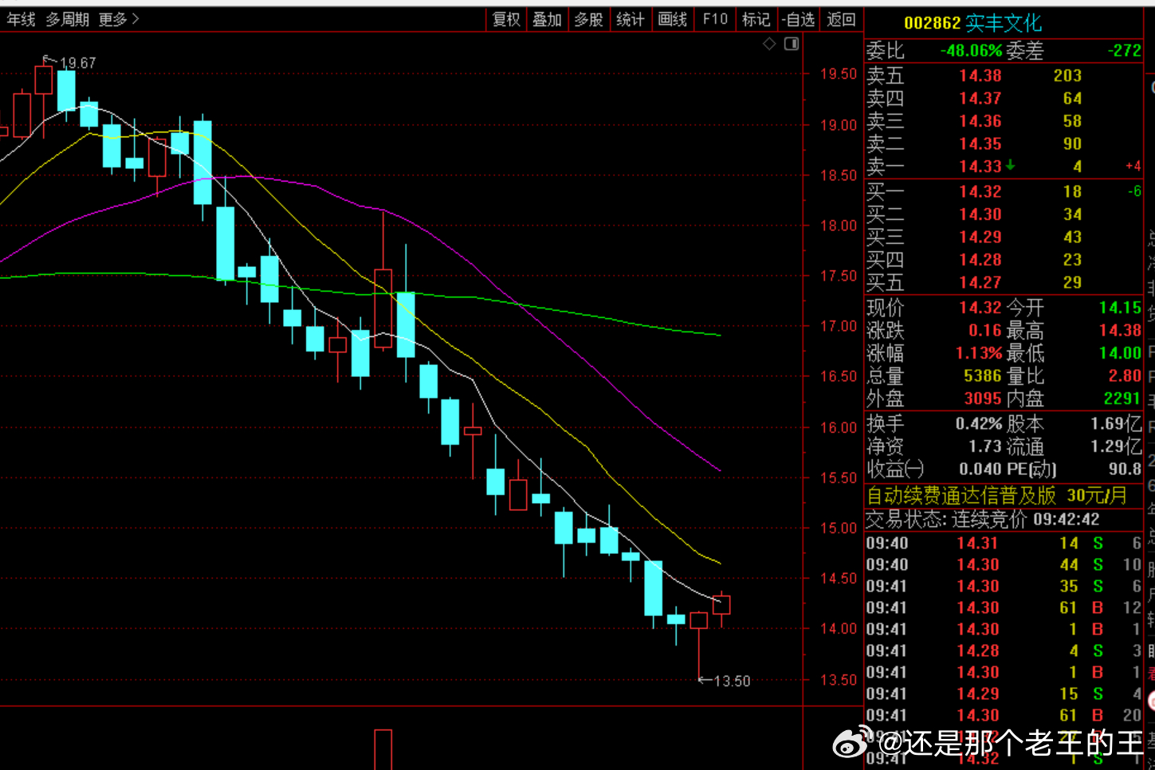Open F10 company info

coord(715,19)
